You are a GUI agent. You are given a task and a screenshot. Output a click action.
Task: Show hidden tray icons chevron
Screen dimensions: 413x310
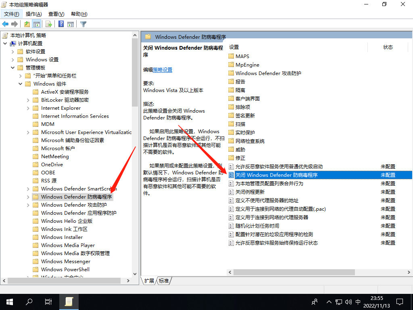pos(329,302)
